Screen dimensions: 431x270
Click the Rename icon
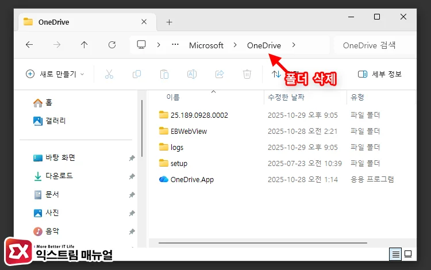coord(192,74)
